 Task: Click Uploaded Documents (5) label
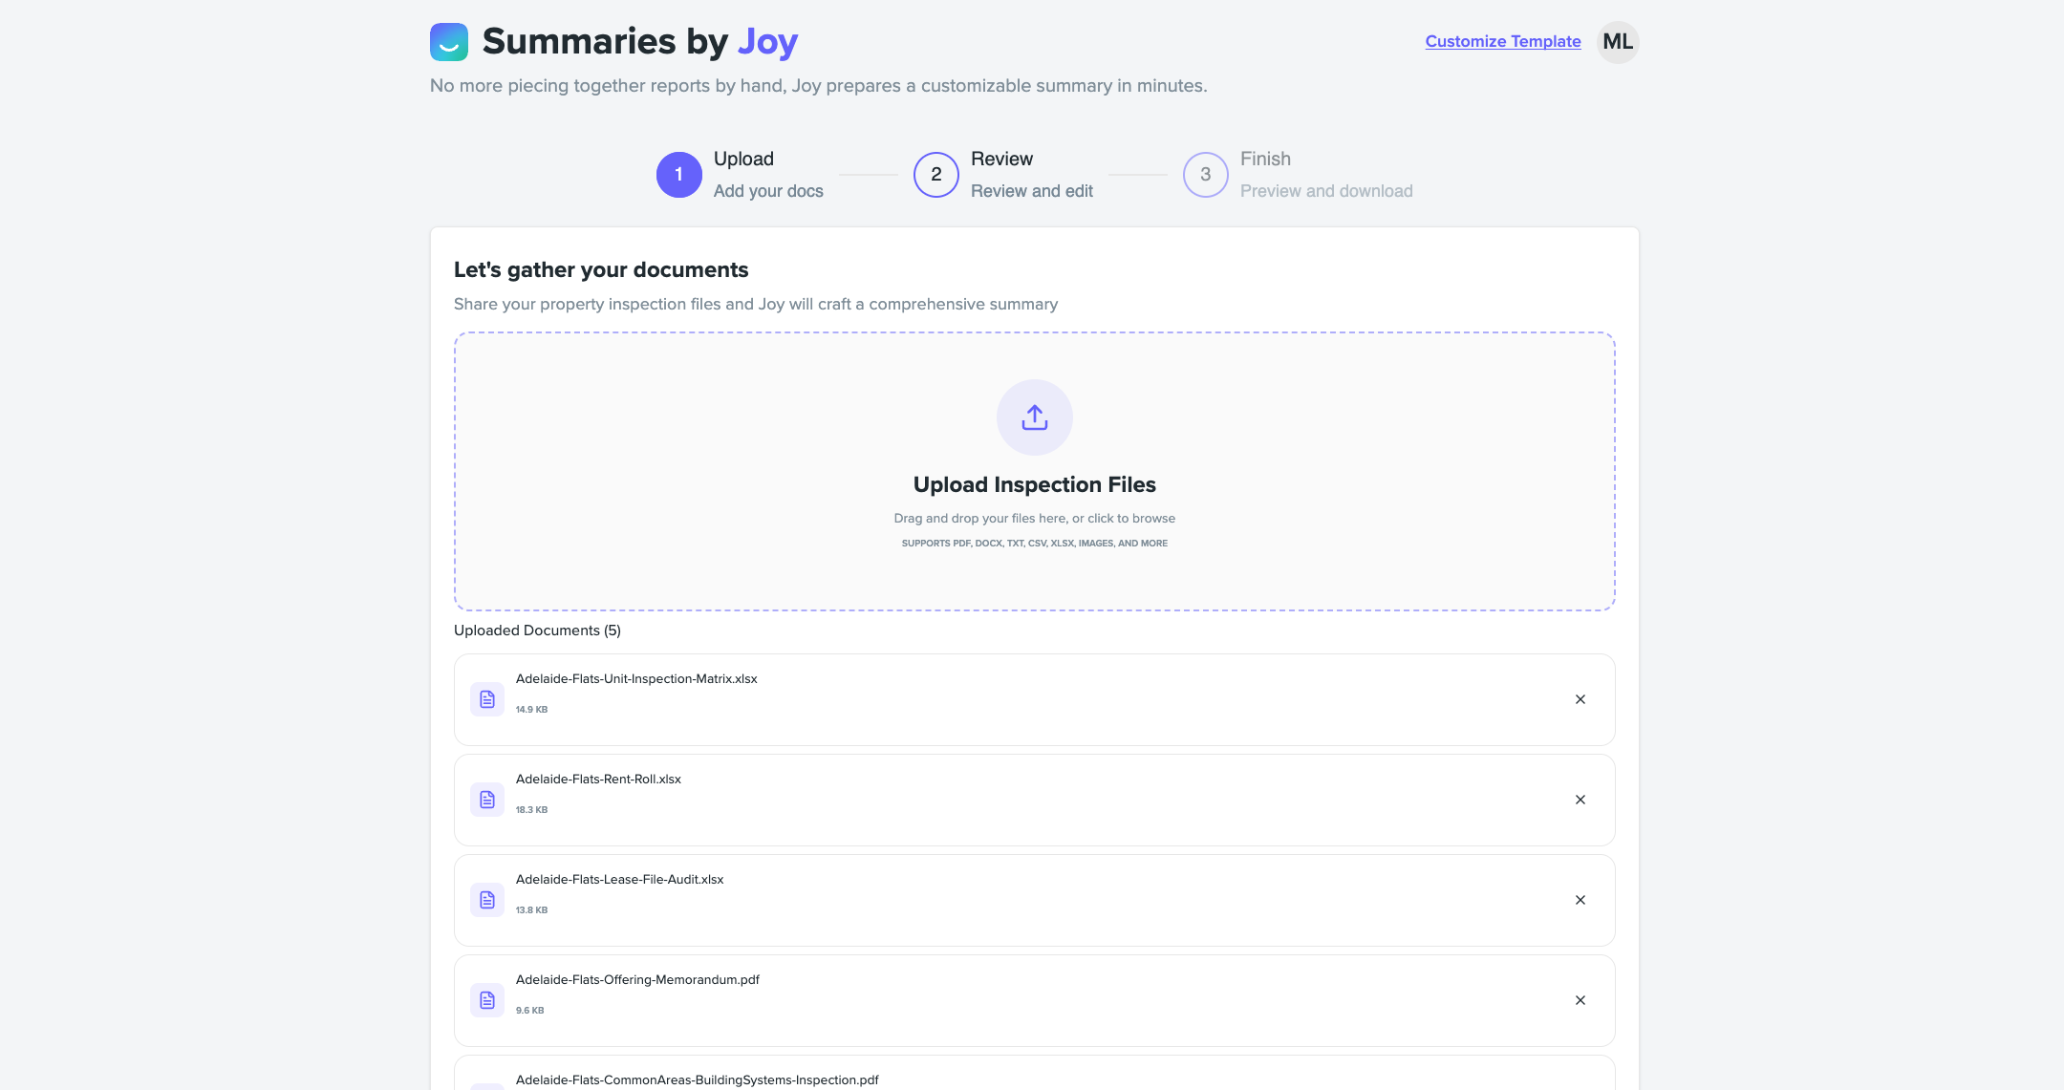pos(537,630)
